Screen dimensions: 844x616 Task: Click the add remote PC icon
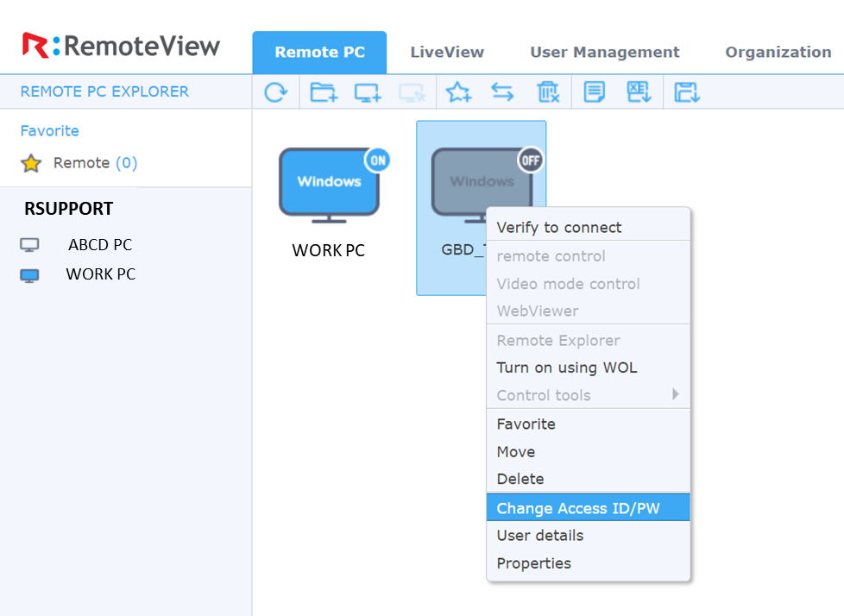(368, 92)
